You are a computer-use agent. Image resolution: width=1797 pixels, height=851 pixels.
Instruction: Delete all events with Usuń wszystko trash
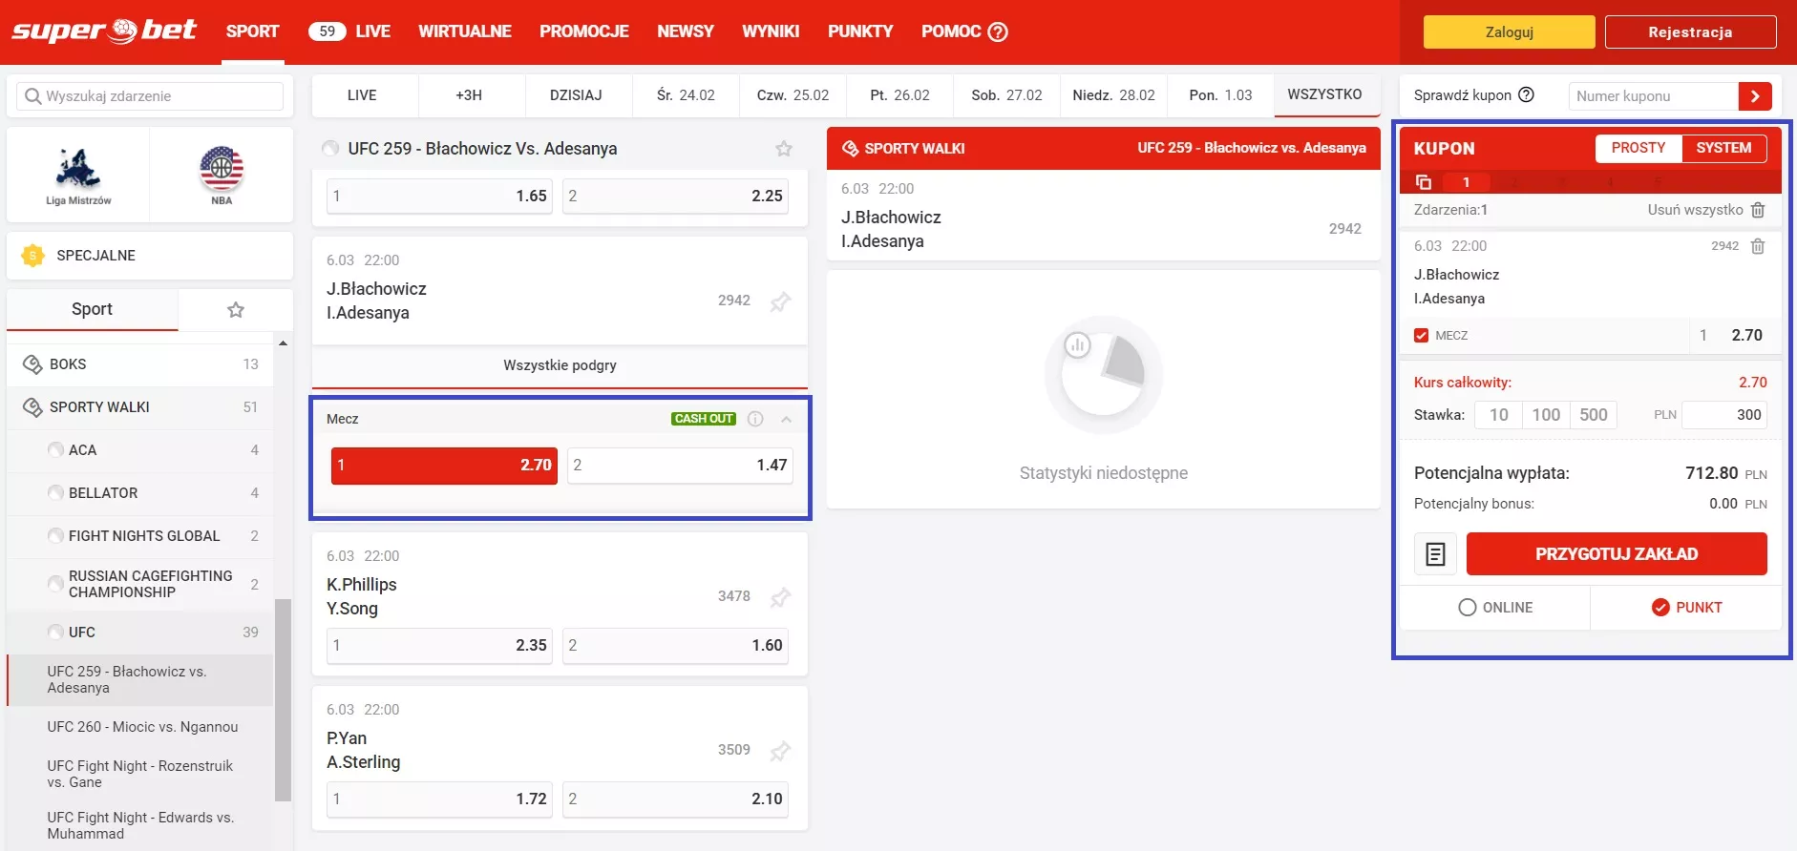[1758, 210]
